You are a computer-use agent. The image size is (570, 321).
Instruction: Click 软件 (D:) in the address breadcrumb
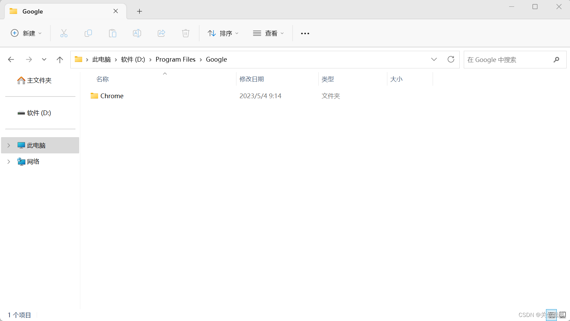[x=133, y=60]
